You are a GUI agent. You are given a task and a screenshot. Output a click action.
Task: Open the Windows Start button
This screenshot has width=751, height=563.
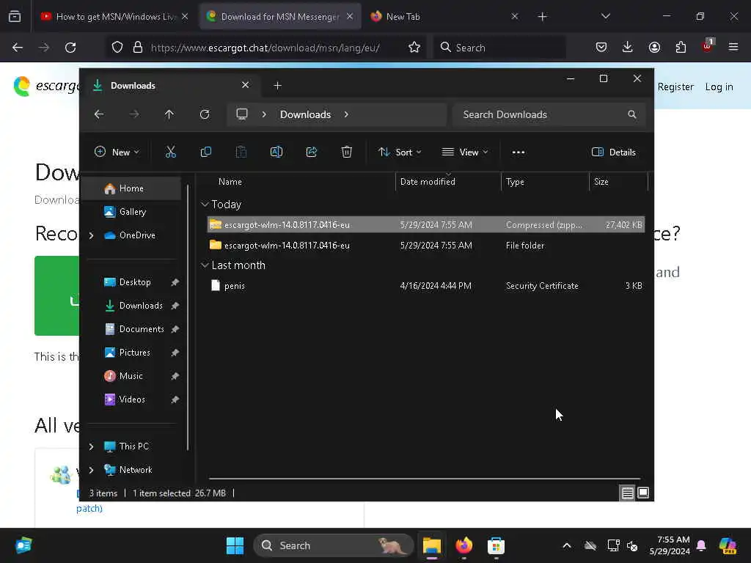click(x=235, y=545)
